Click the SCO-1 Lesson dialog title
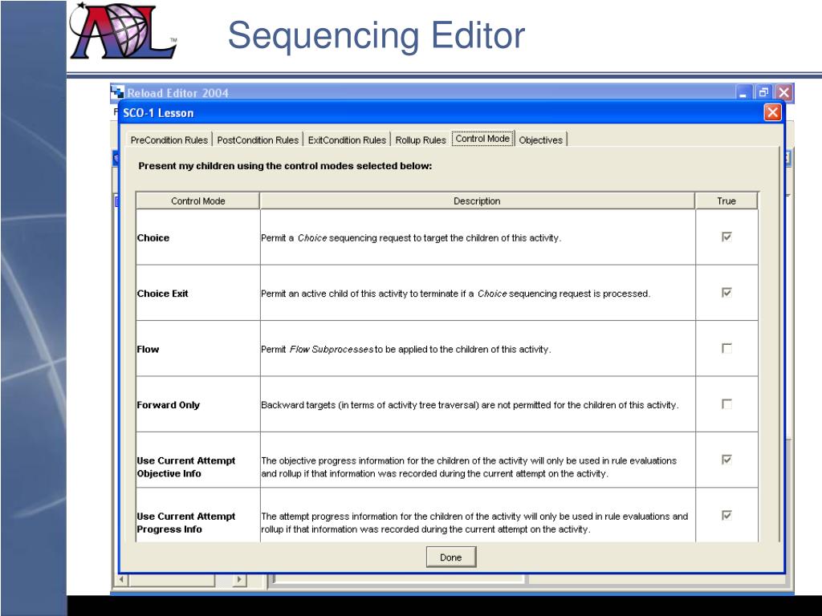Viewport: 822px width, 616px height. 158,112
